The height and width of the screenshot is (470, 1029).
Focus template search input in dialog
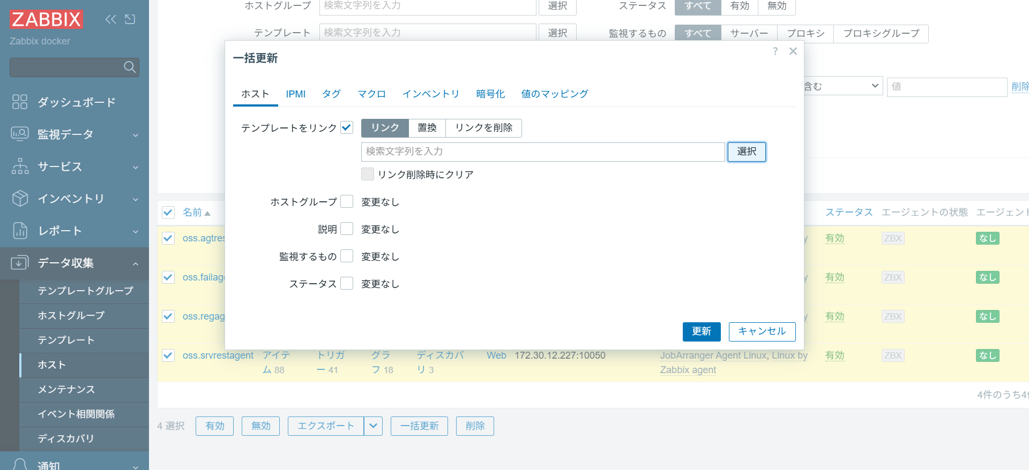coord(543,152)
